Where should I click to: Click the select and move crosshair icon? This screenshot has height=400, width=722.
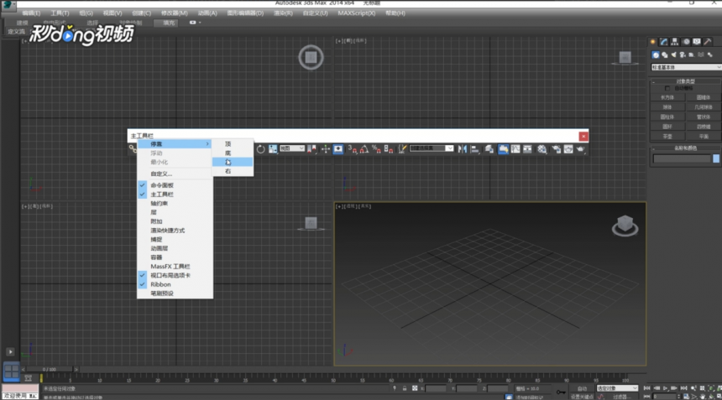[326, 149]
